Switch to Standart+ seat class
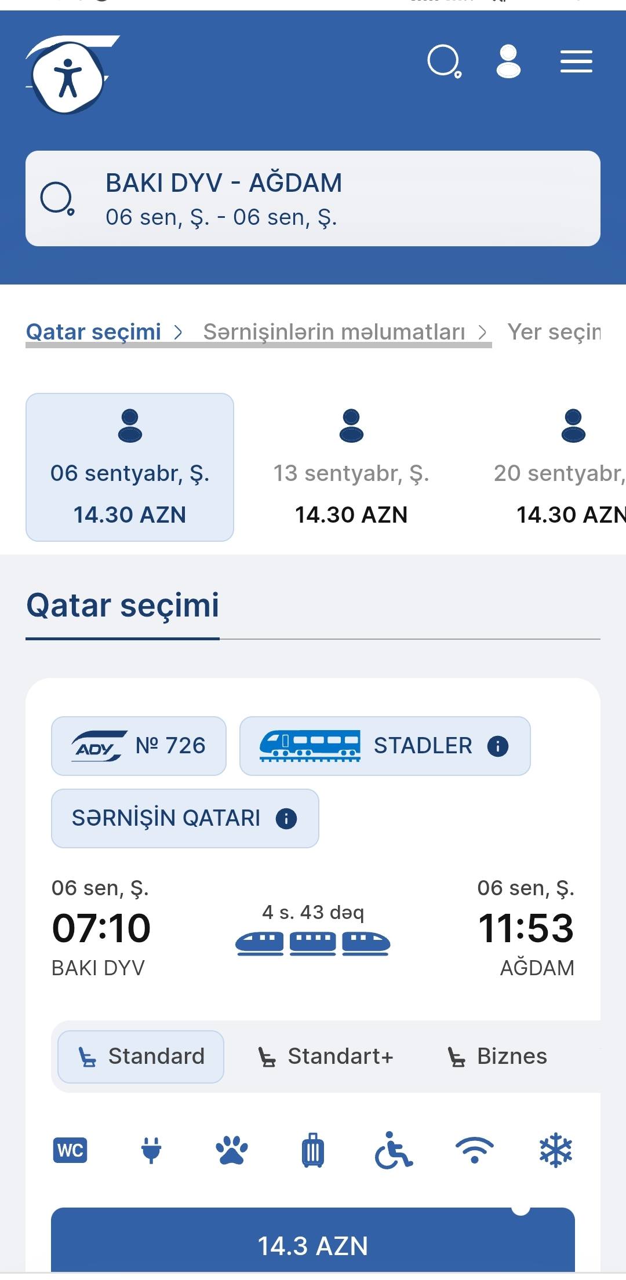 click(326, 1056)
